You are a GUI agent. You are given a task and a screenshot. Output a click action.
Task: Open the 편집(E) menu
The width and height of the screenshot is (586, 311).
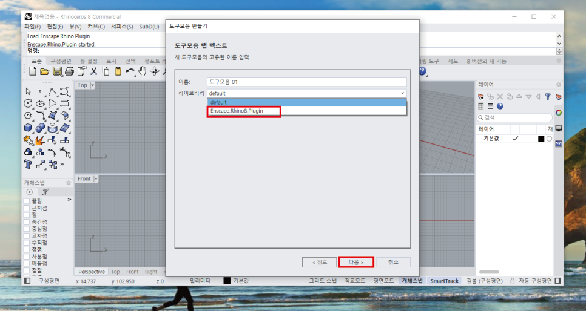point(55,27)
